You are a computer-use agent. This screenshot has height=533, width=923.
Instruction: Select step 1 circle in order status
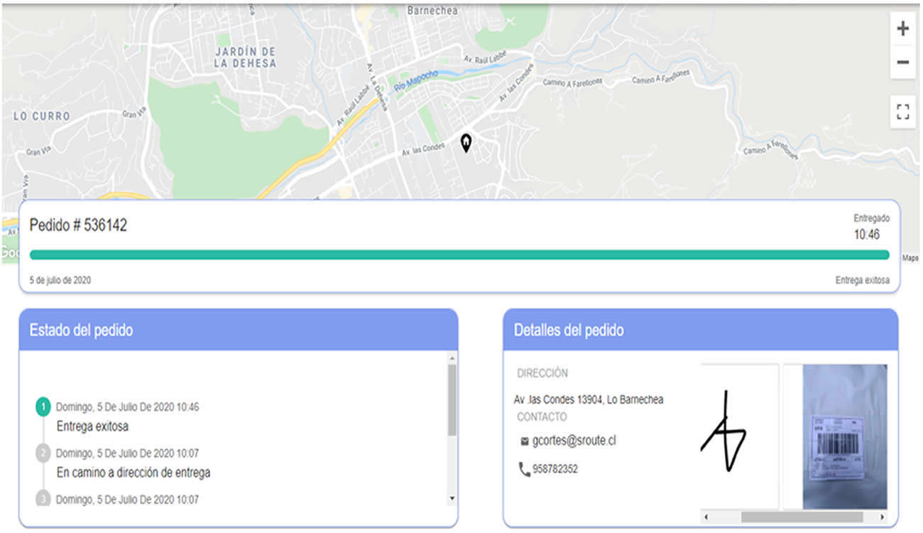[43, 407]
